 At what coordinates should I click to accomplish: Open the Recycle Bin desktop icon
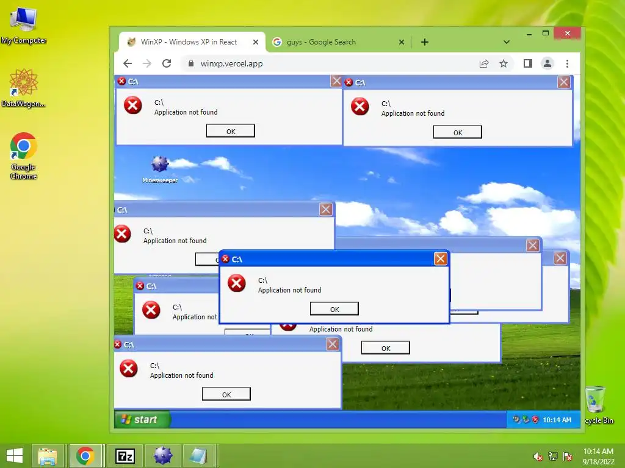pyautogui.click(x=598, y=405)
